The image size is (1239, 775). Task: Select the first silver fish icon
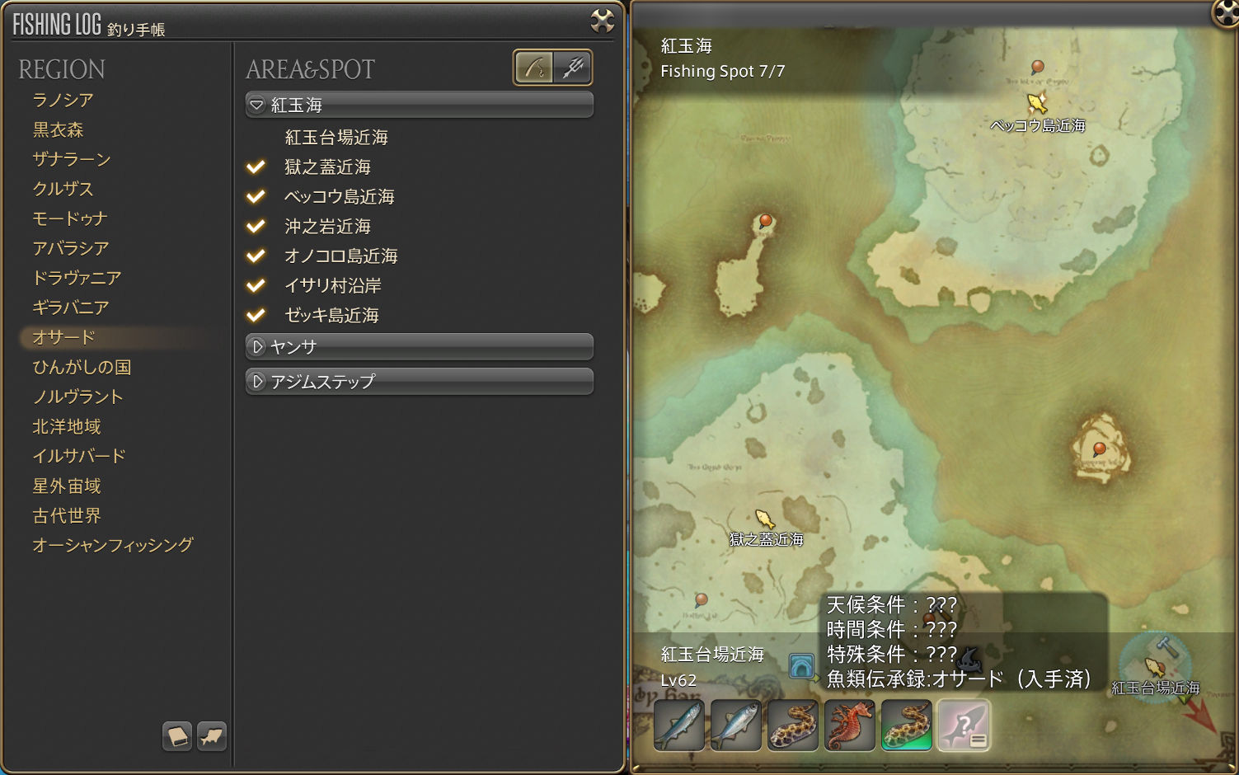[679, 726]
